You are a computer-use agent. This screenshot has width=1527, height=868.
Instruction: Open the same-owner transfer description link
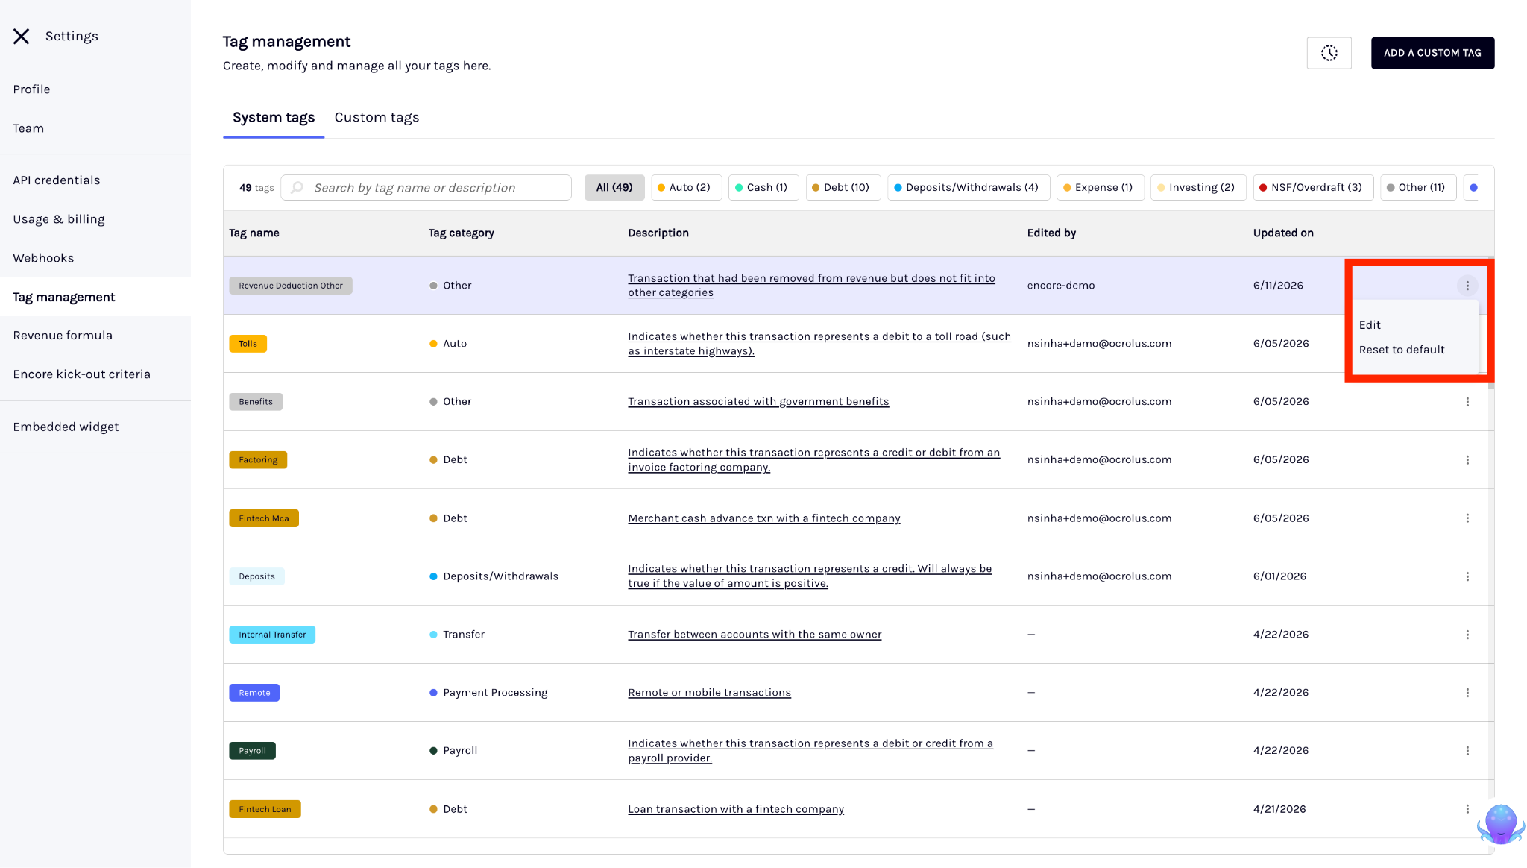tap(755, 635)
